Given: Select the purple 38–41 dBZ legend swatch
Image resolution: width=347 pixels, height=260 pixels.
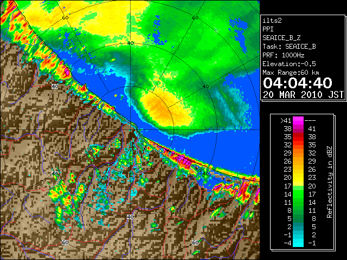Looking at the screenshot, I should click(298, 129).
